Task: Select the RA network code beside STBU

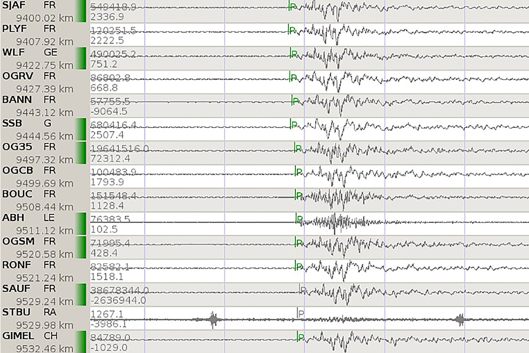Action: coord(49,312)
